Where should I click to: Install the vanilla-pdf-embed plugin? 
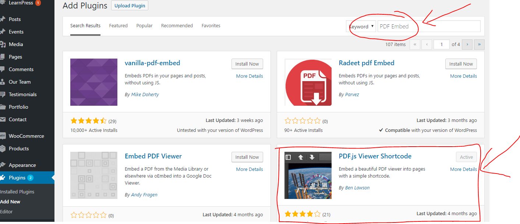(x=247, y=64)
